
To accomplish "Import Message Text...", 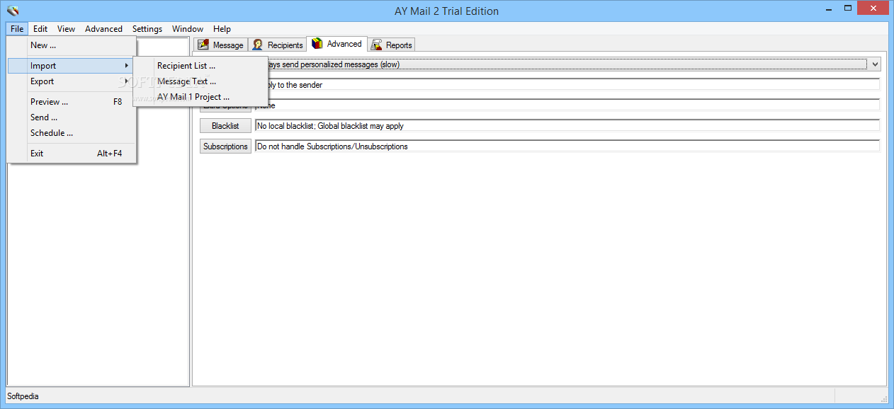I will click(200, 81).
